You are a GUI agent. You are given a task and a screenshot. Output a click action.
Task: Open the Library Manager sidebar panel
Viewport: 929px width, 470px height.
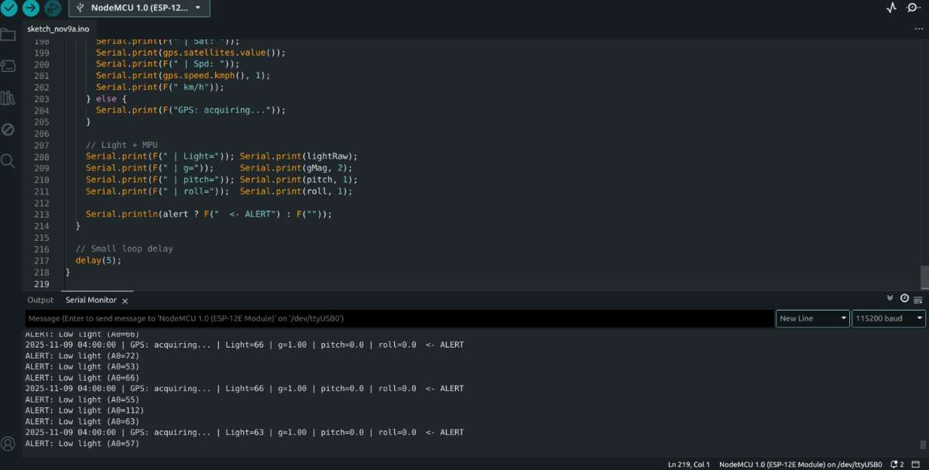tap(8, 98)
